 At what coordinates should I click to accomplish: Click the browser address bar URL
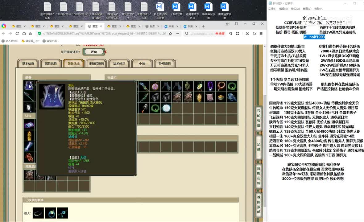click(105, 33)
